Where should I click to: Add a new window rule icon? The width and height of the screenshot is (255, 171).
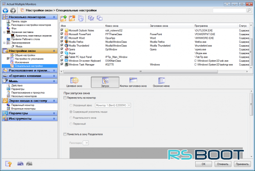63,18
